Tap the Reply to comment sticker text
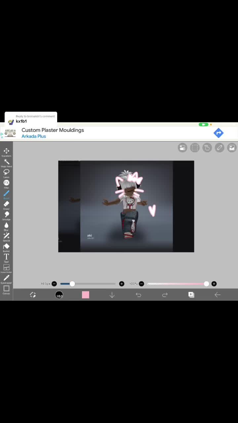The image size is (238, 423). [35, 116]
